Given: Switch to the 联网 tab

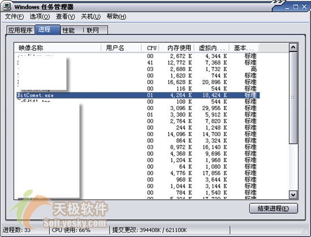Looking at the screenshot, I should click(x=96, y=30).
